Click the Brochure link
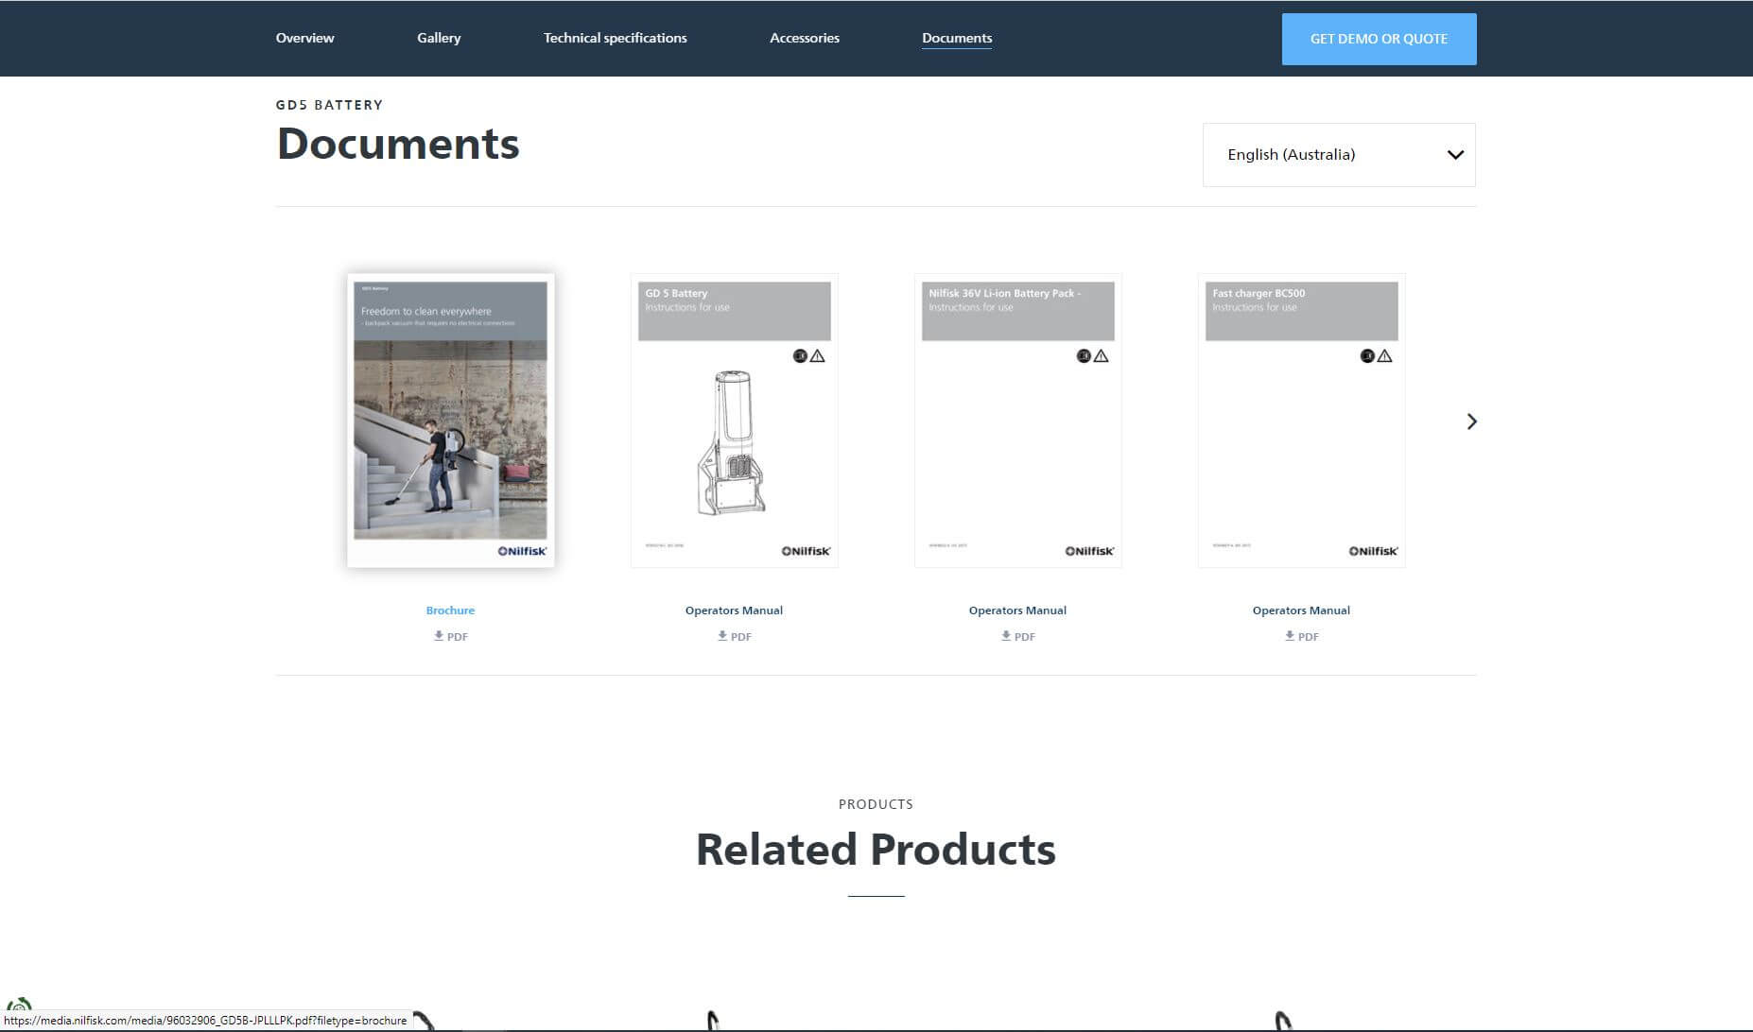Viewport: 1753px width, 1032px height. coord(450,611)
